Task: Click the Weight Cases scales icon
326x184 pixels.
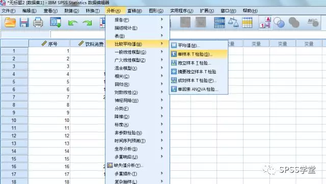Action: pos(233,22)
